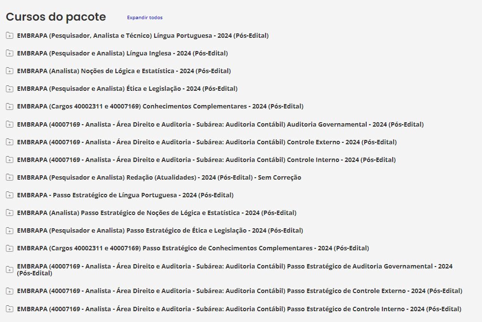482x322 pixels.
Task: Click folder icon beside the Auditoria Governamental course
Action: 9,124
